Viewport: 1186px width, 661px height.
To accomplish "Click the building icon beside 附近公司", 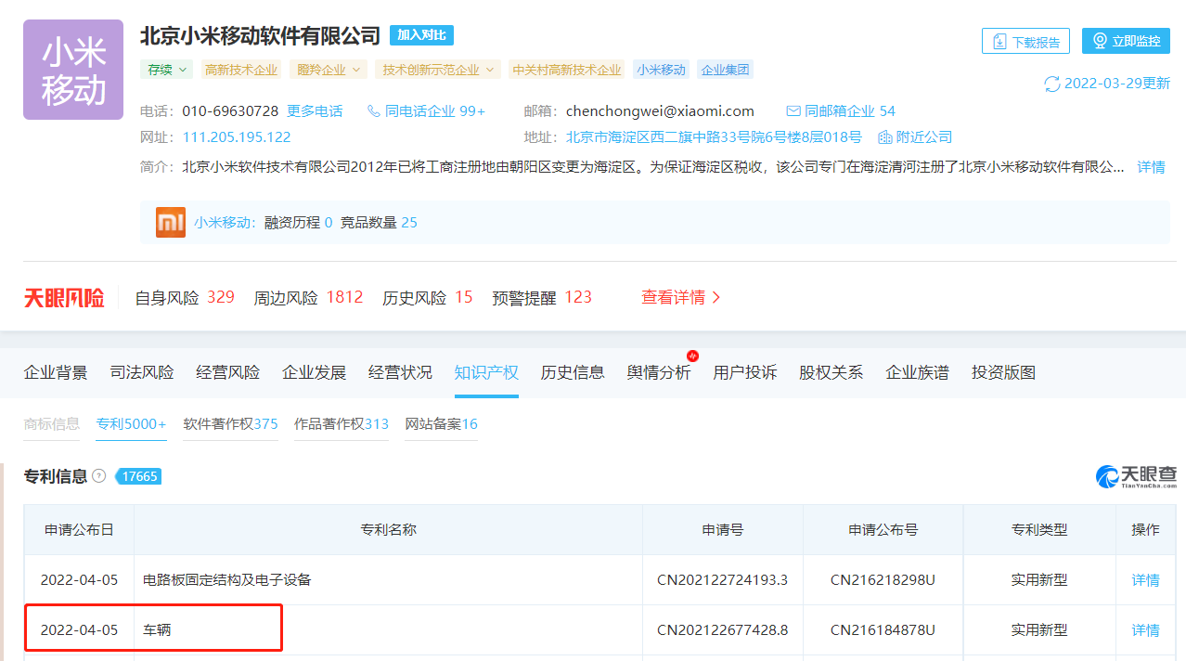I will pos(885,137).
